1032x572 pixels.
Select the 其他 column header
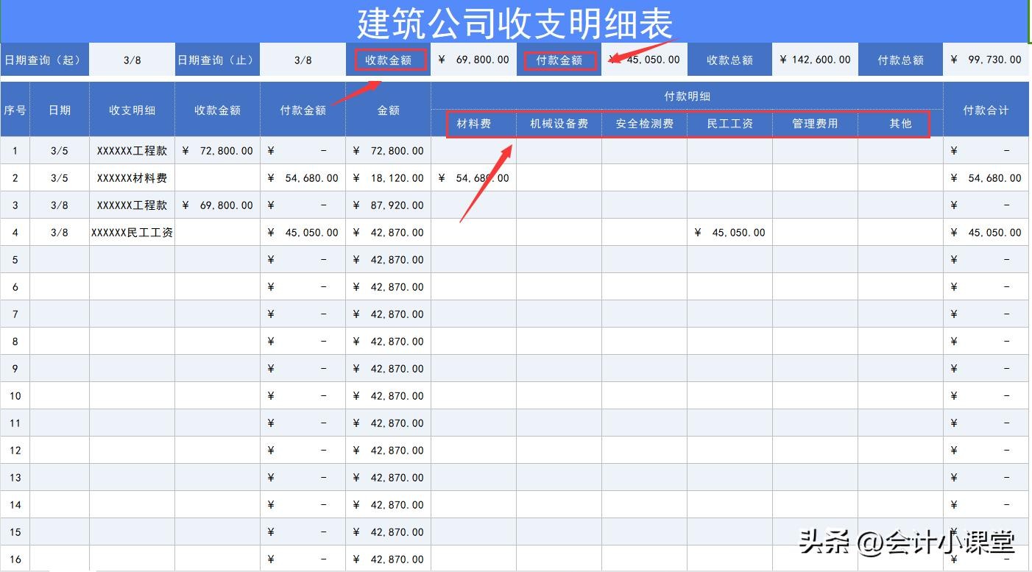[x=900, y=124]
